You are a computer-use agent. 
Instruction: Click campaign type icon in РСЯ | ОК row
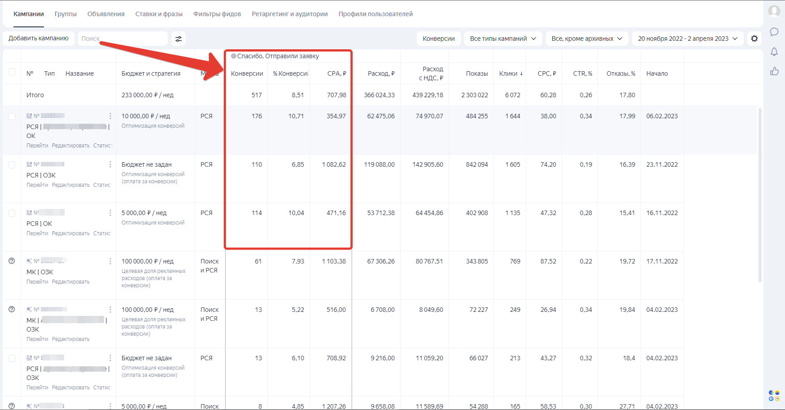tap(29, 213)
